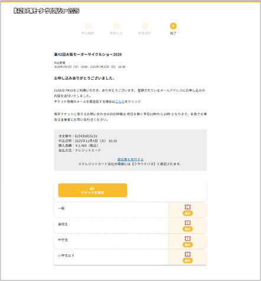The height and width of the screenshot is (281, 261).
Task: Click the event title heading above the application period
Action: click(x=88, y=54)
